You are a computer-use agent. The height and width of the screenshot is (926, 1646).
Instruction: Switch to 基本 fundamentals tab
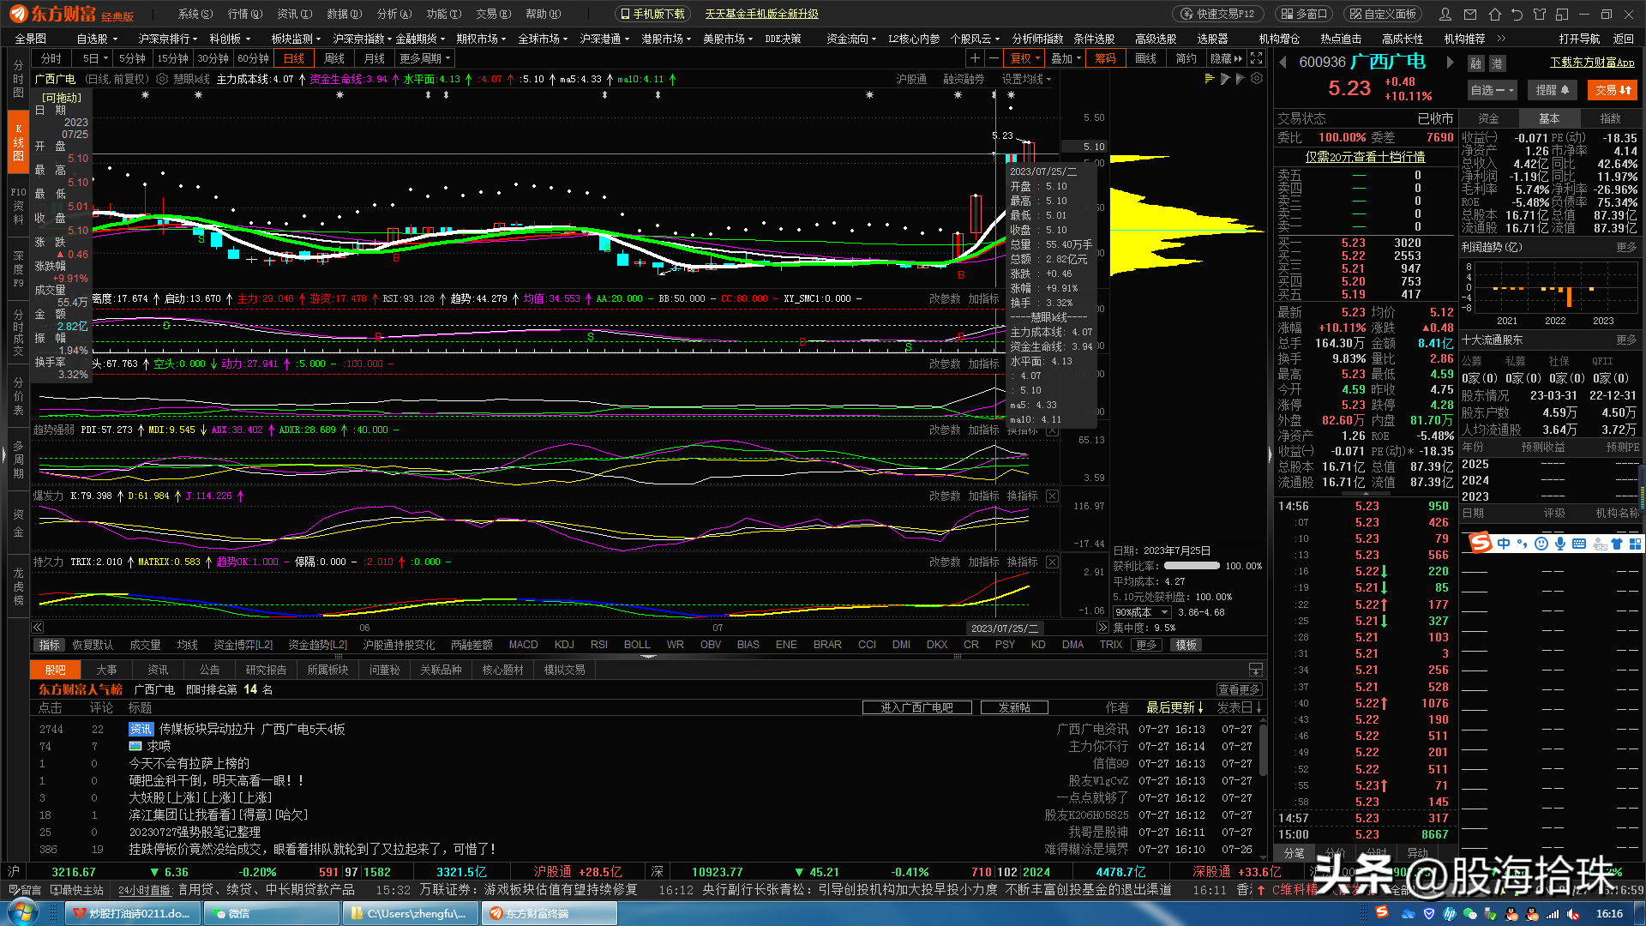(x=1549, y=118)
